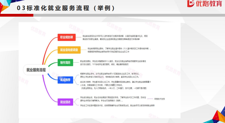Image resolution: width=225 pixels, height=123 pixels.
Task: Click the 终身技术支持 leaf note
Action: click(x=159, y=99)
